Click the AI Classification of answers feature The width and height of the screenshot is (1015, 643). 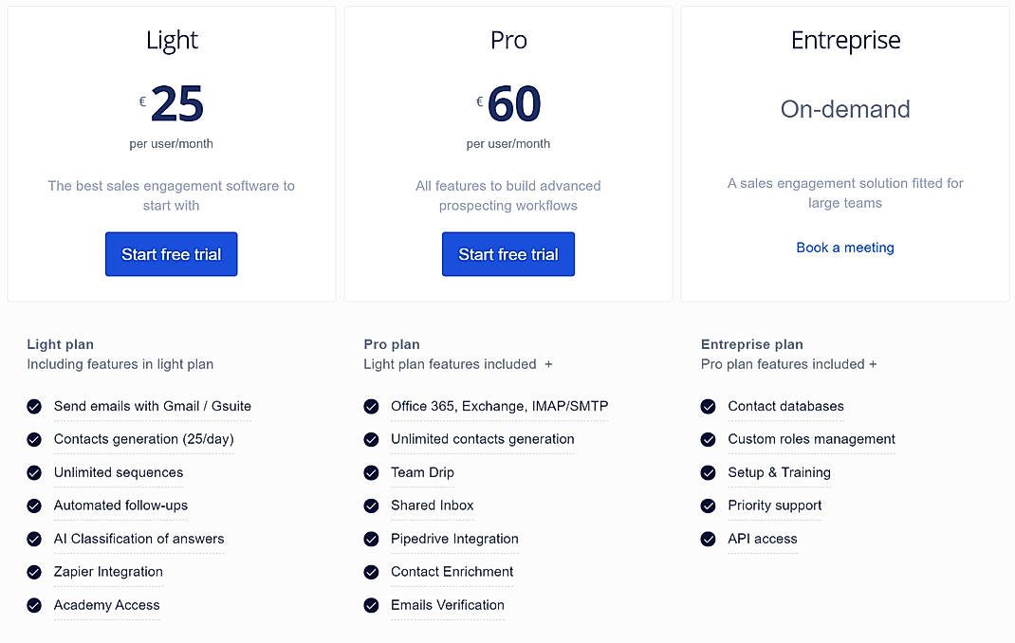(x=138, y=539)
